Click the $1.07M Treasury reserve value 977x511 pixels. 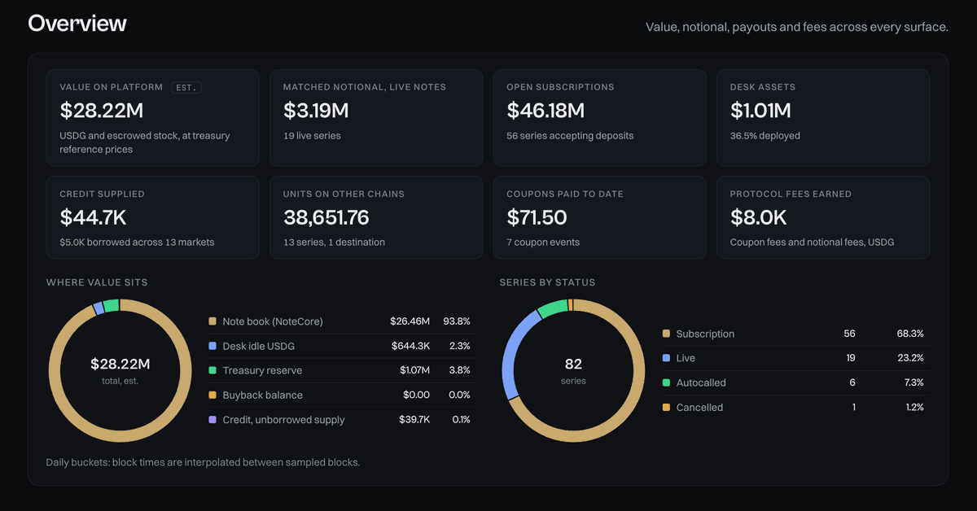(414, 370)
